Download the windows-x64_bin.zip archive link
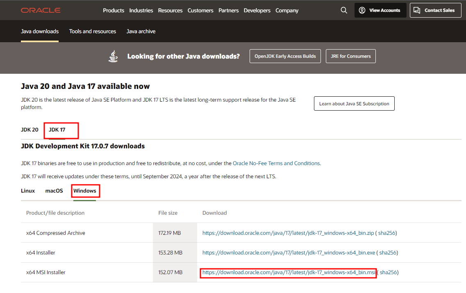 288,233
